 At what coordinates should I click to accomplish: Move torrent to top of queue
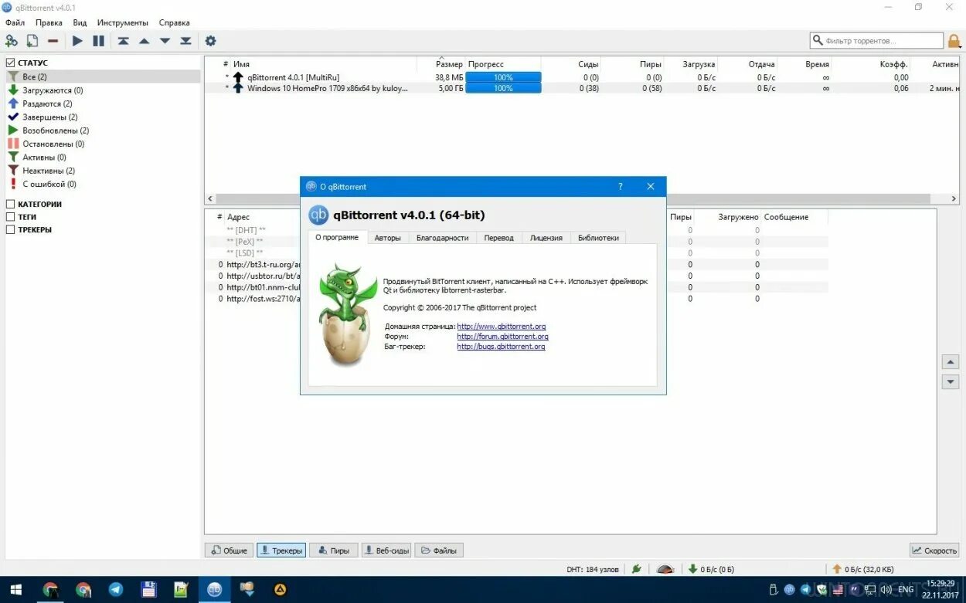click(x=124, y=41)
